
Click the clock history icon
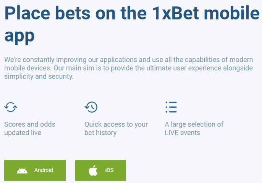91,107
